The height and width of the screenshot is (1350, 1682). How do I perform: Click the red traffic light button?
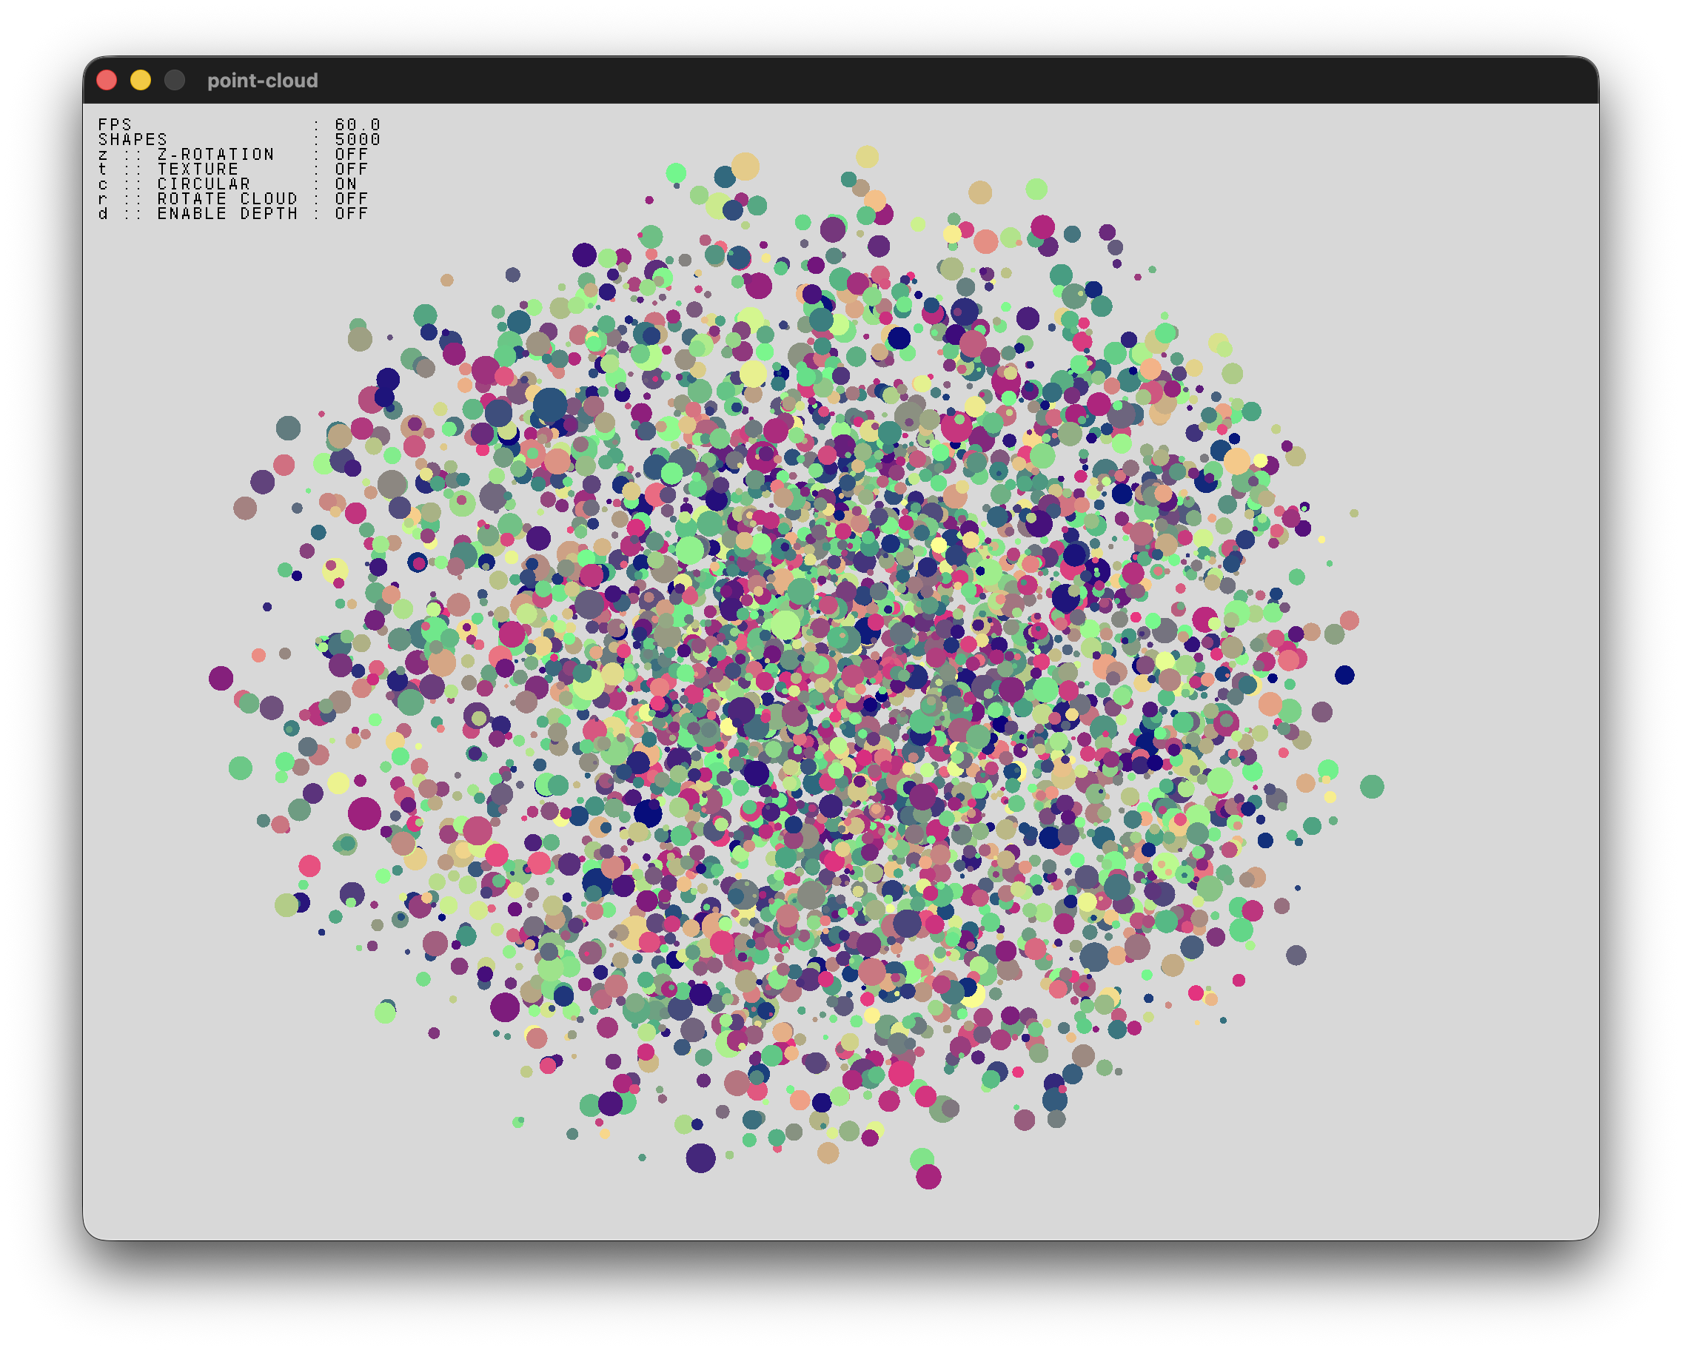tap(108, 81)
